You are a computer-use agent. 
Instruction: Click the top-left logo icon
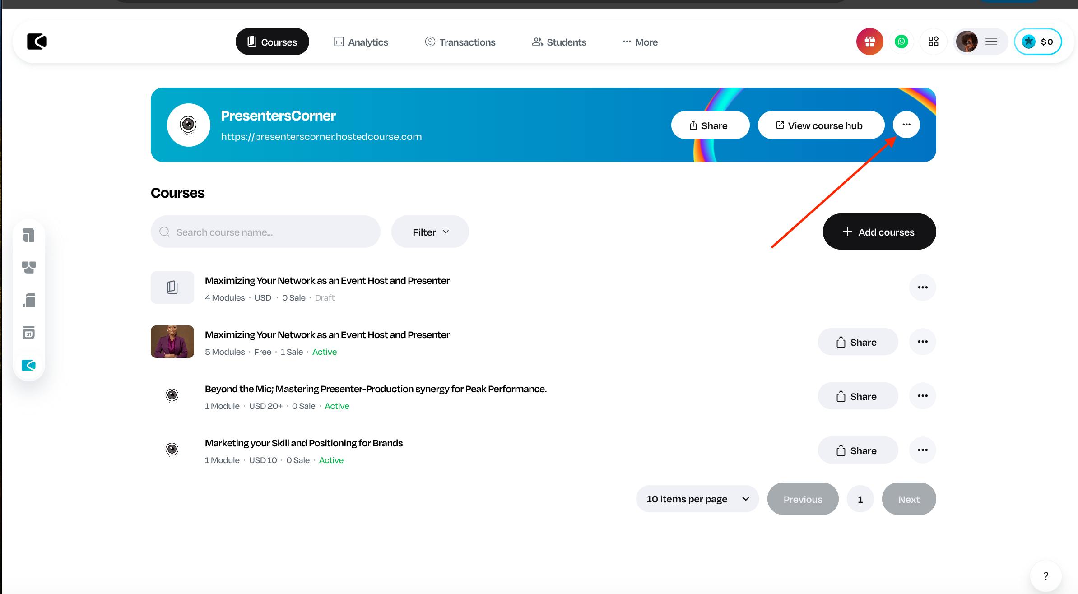(37, 42)
